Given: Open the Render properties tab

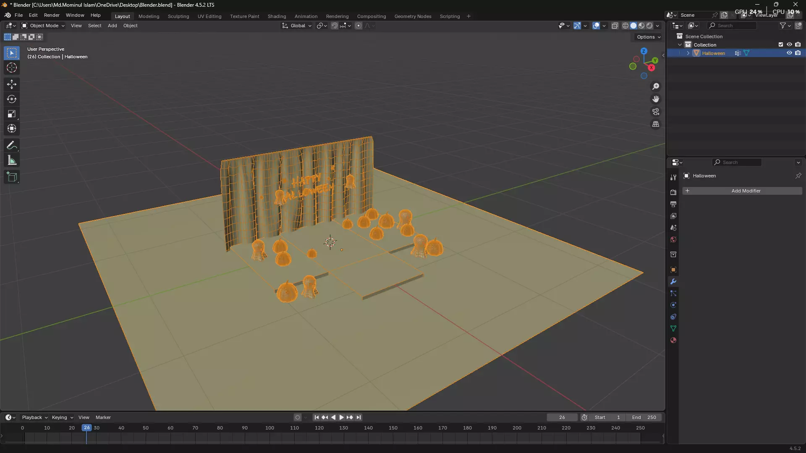Looking at the screenshot, I should click(x=673, y=192).
